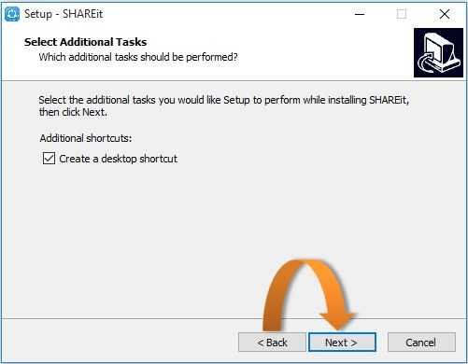This screenshot has height=364, width=468.
Task: Go to the next step with Next >
Action: [342, 343]
